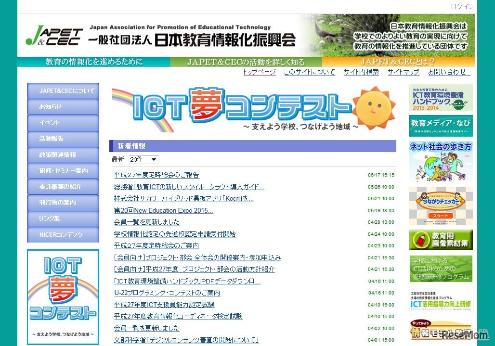Open 学校情報化認定の先進校認定申請受付開始 link
Viewport: 495px width, 346px height.
click(175, 234)
